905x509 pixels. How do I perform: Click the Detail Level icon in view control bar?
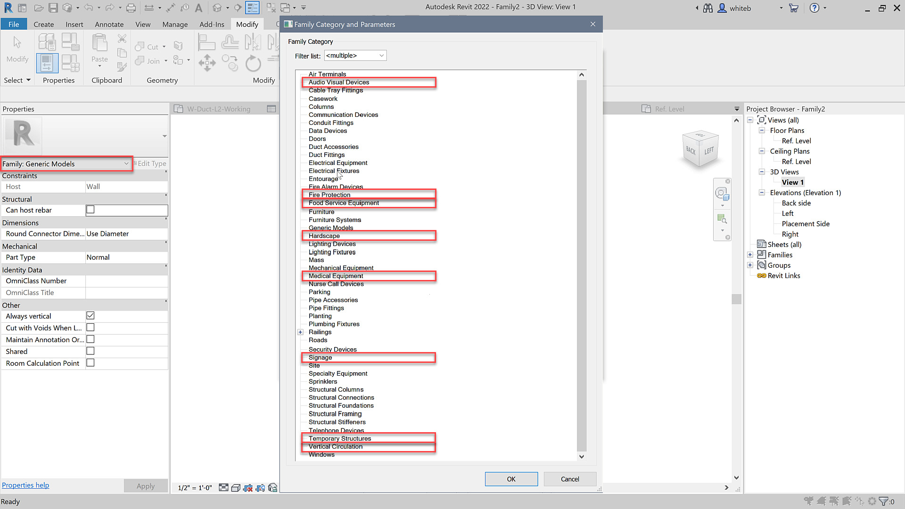click(x=224, y=488)
